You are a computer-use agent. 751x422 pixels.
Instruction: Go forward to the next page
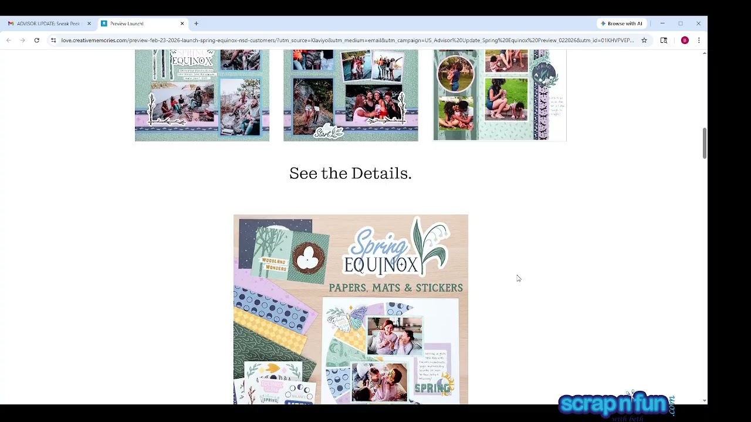(22, 40)
